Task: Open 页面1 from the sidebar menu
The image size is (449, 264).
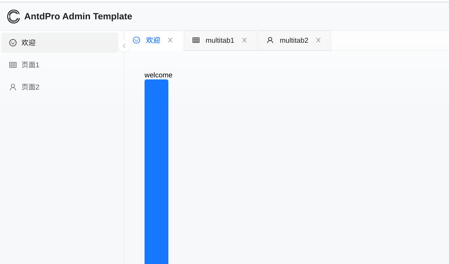Action: click(31, 64)
